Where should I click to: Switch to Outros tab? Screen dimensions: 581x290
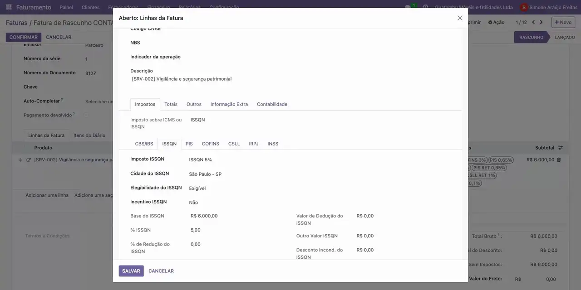(194, 104)
